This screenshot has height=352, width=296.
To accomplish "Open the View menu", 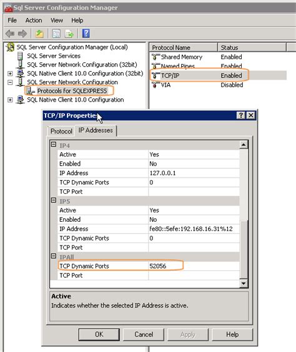I will click(x=57, y=21).
